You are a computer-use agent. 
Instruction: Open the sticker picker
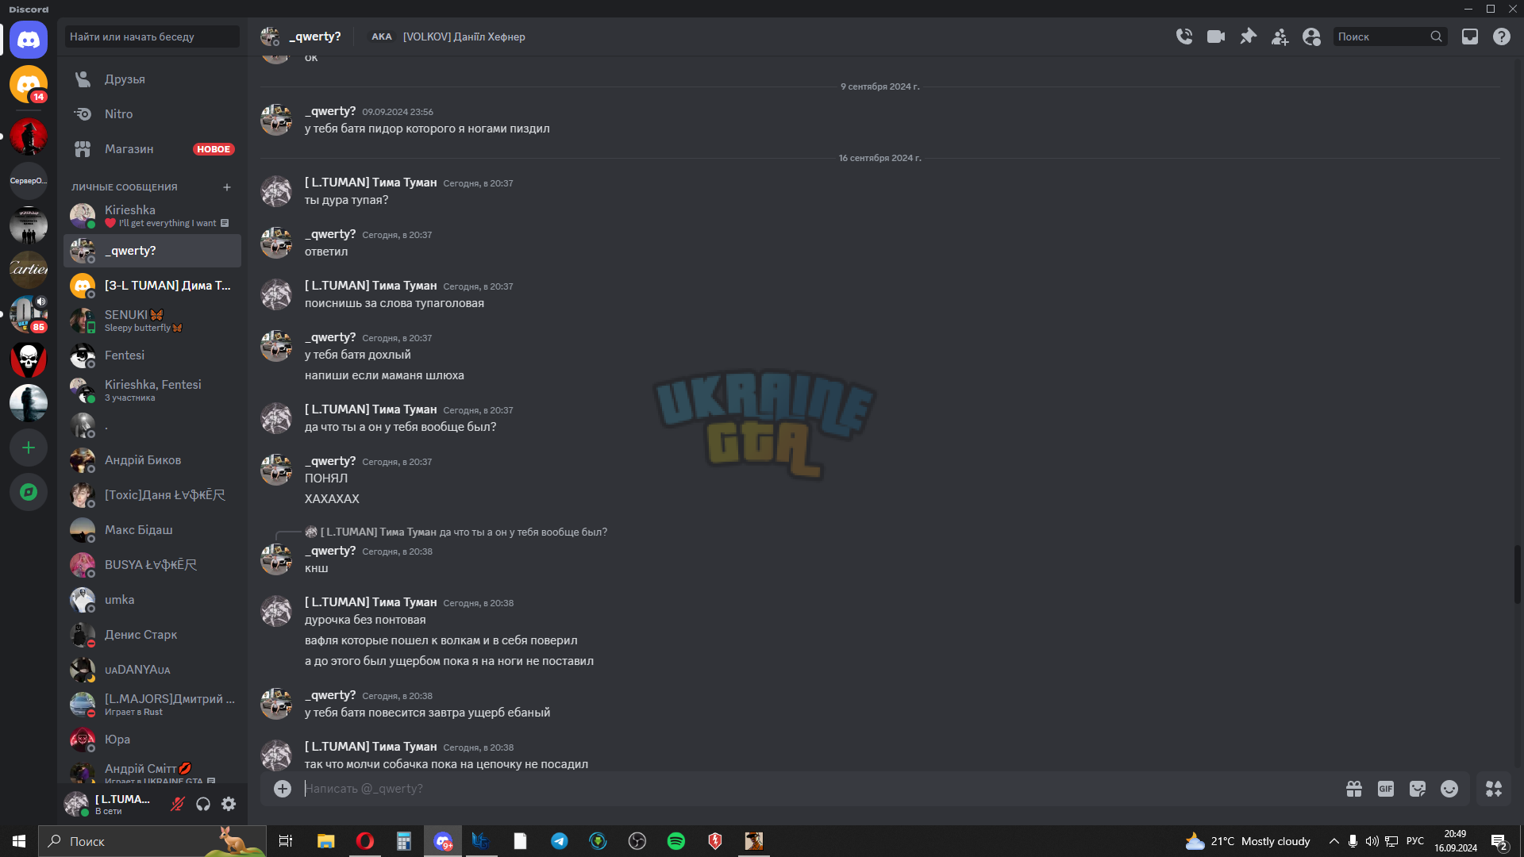(x=1418, y=789)
